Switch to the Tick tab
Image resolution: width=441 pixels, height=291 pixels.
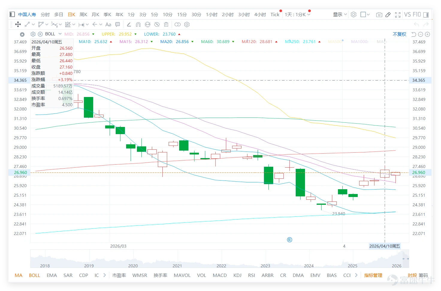(275, 14)
